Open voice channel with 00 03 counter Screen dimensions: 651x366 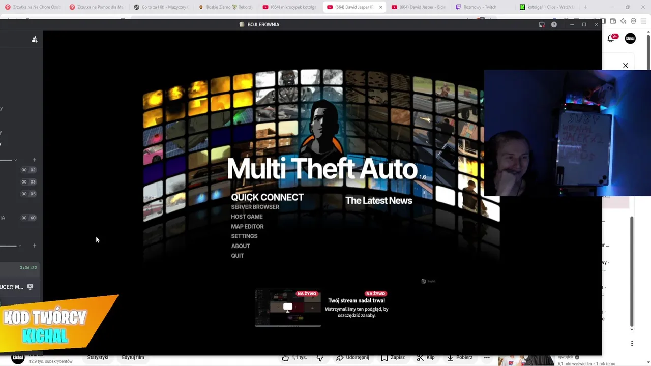click(x=28, y=181)
